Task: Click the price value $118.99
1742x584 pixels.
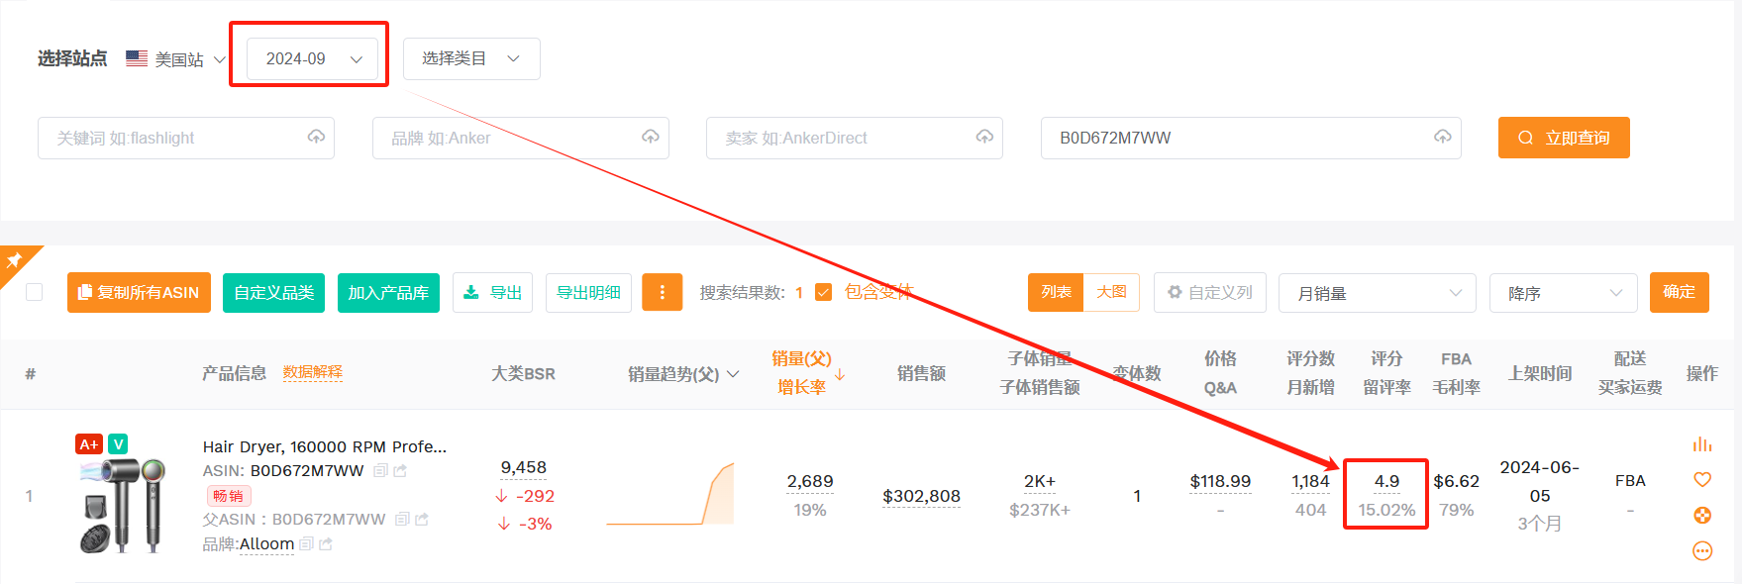Action: pyautogui.click(x=1220, y=481)
